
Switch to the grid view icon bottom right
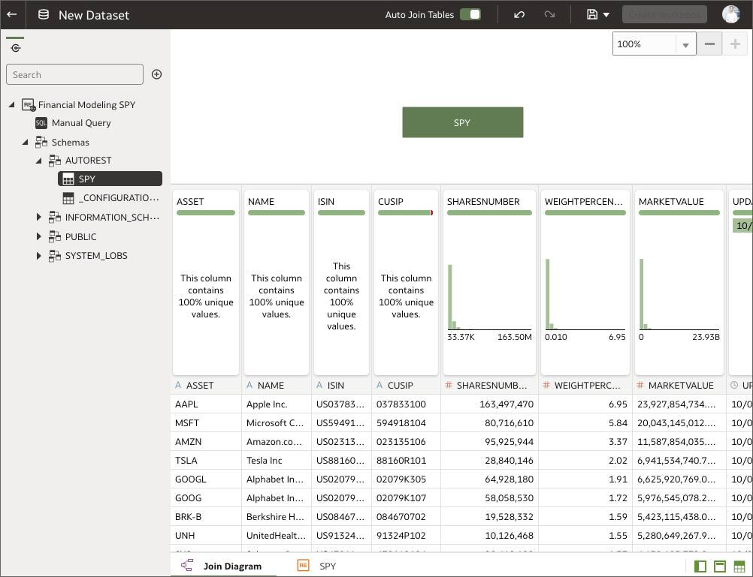737,566
